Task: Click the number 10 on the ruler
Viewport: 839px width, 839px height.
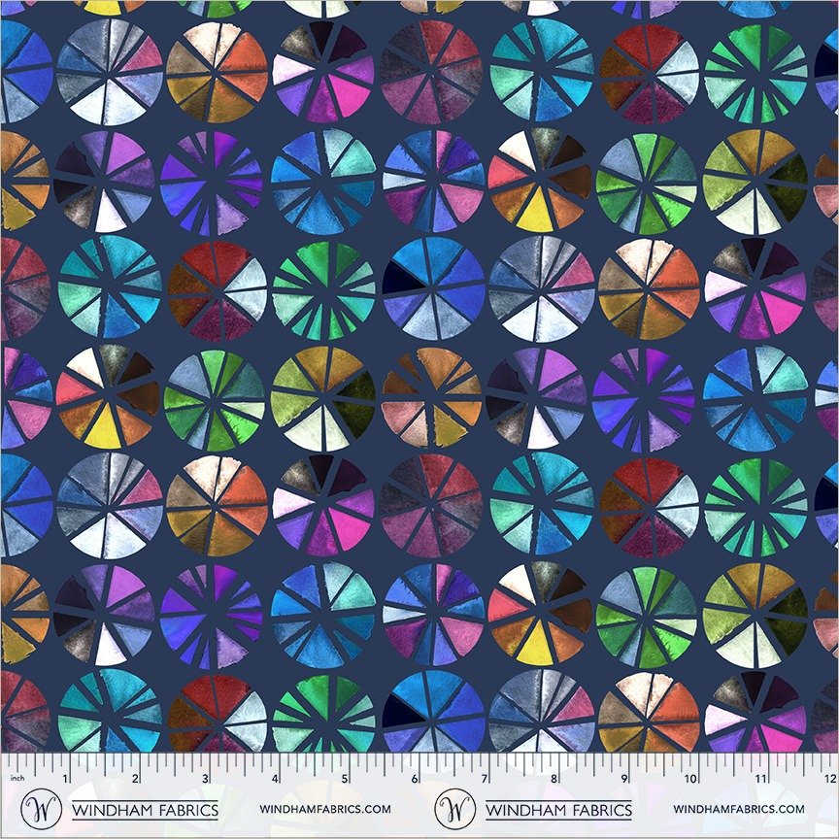Action: tap(690, 779)
